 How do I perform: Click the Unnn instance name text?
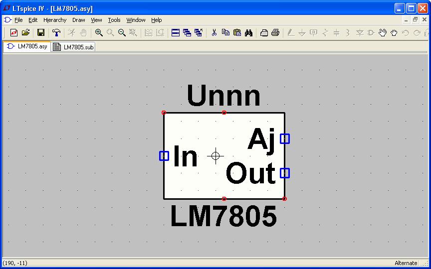pos(223,96)
